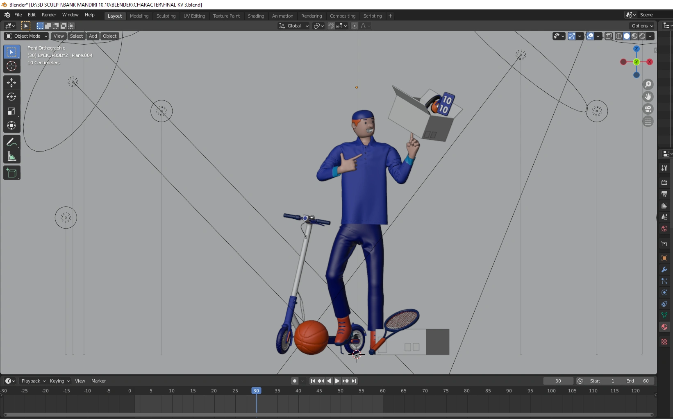Switch to Solid viewport shading
The image size is (673, 419).
pos(627,36)
